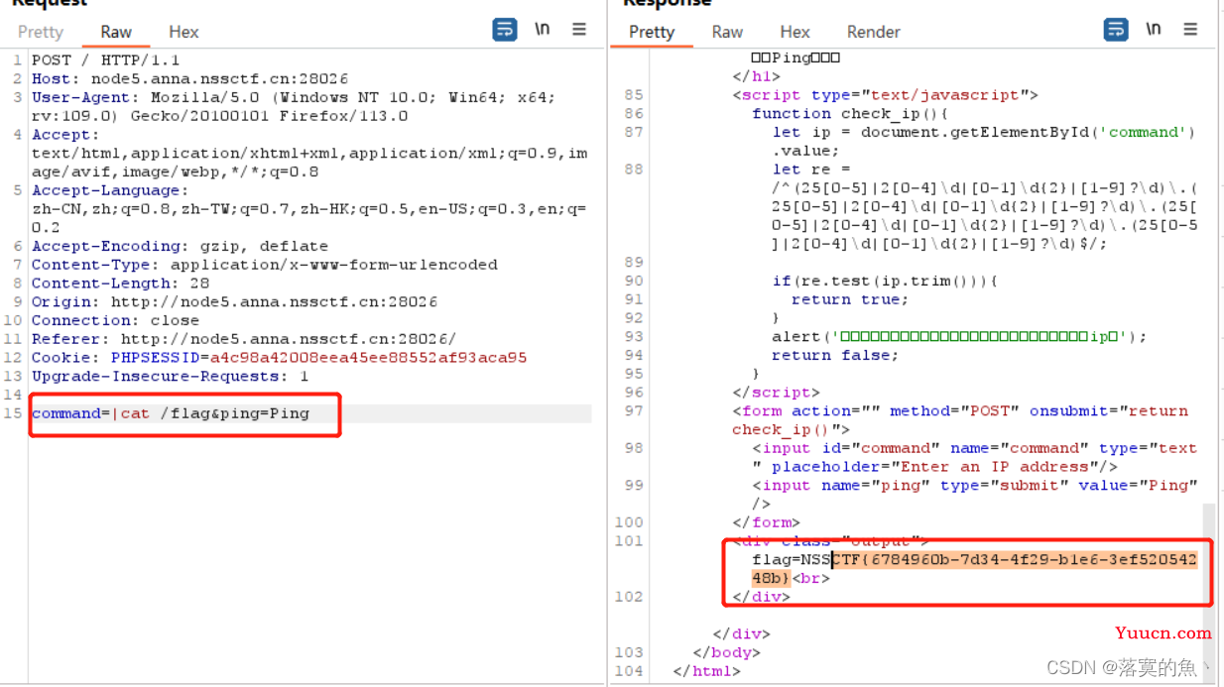Click the '</h1>' closing tag in response
The image size is (1224, 687).
[x=756, y=76]
